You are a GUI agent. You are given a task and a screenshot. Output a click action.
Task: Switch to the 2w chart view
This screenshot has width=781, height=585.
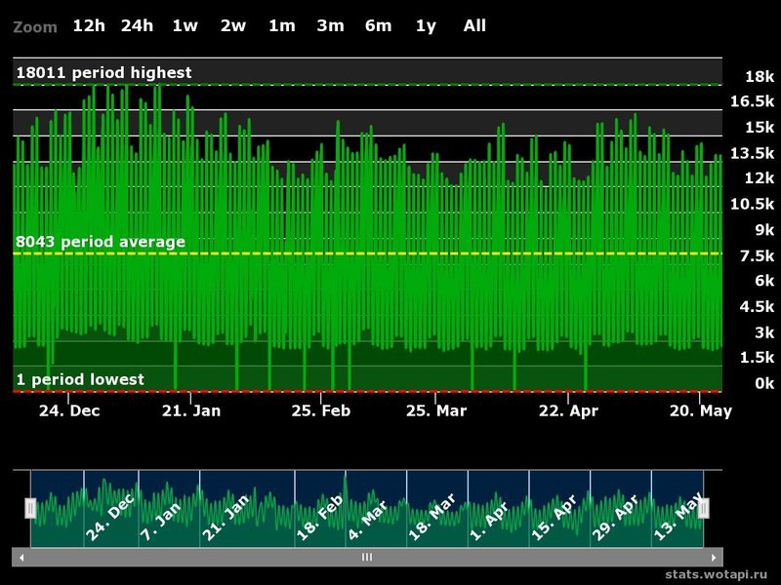(x=230, y=26)
